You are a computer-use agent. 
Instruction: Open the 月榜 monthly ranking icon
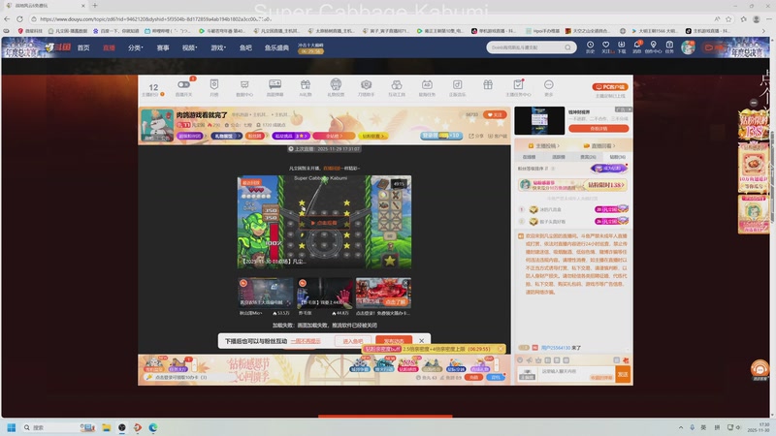[213, 85]
